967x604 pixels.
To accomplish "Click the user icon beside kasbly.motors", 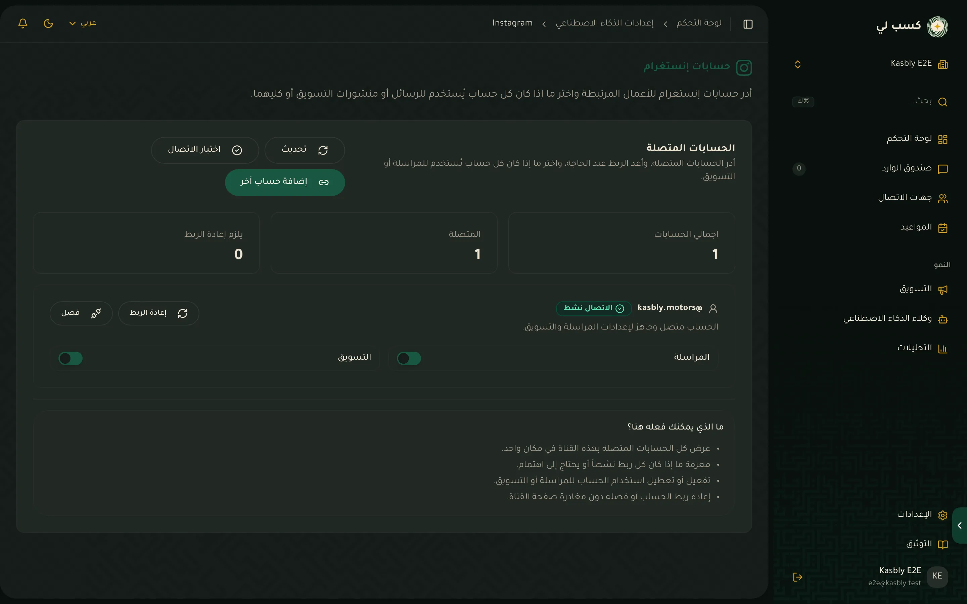I will (x=713, y=308).
